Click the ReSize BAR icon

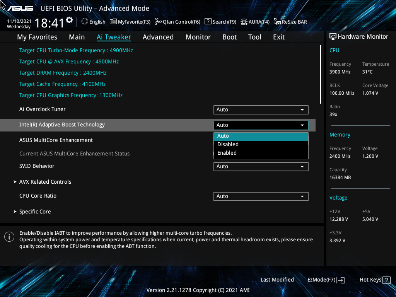coord(277,22)
